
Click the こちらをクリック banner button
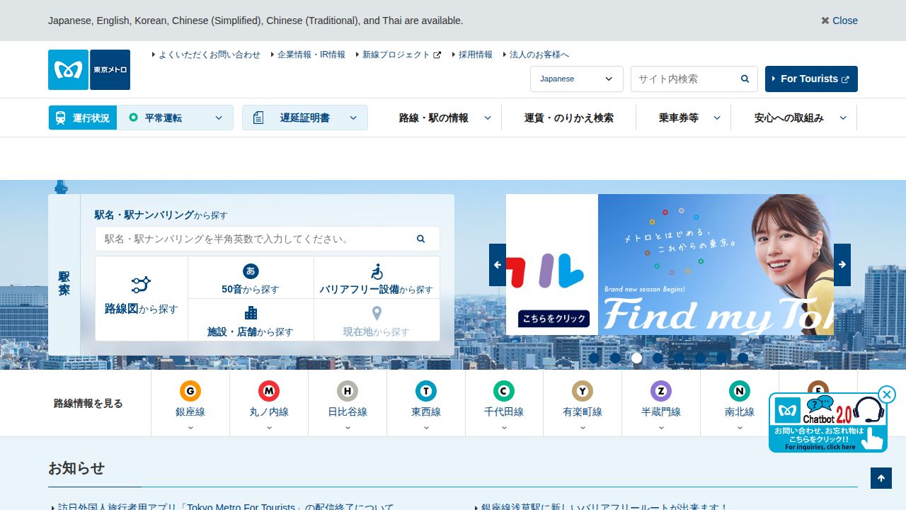coord(554,319)
